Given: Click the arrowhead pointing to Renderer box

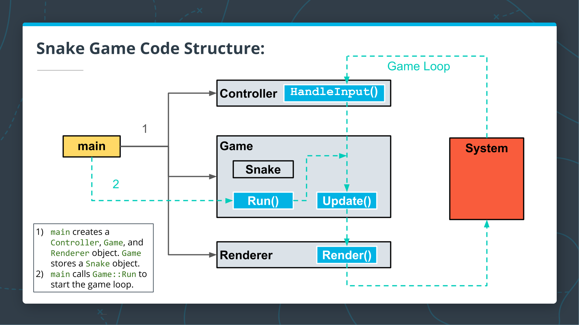Looking at the screenshot, I should pyautogui.click(x=213, y=255).
